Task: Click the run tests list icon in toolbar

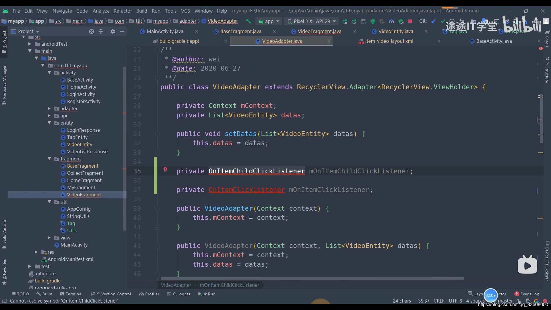Action: 363,21
